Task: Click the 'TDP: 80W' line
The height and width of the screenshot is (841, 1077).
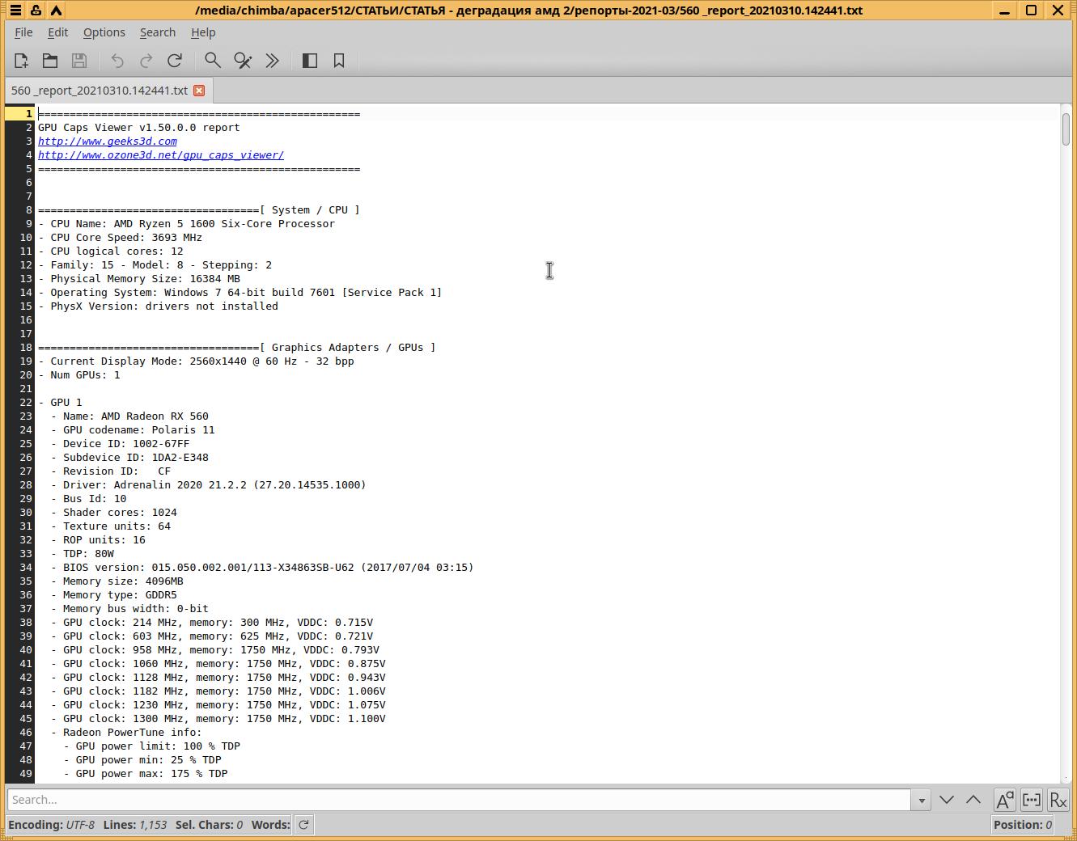Action: click(x=83, y=554)
